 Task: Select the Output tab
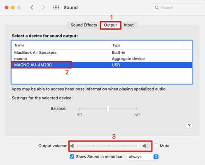pos(110,25)
